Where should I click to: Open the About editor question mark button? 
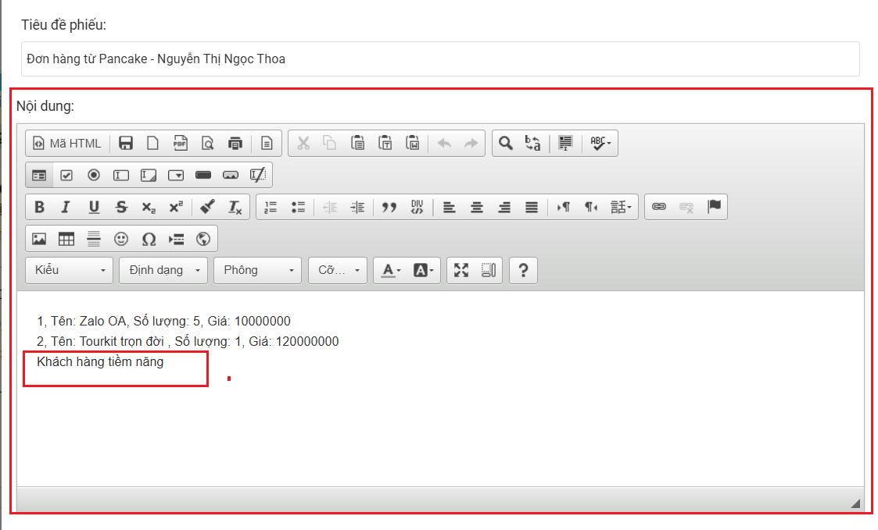coord(523,270)
